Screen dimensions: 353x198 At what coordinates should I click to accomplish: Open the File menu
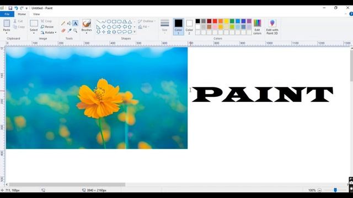point(7,14)
